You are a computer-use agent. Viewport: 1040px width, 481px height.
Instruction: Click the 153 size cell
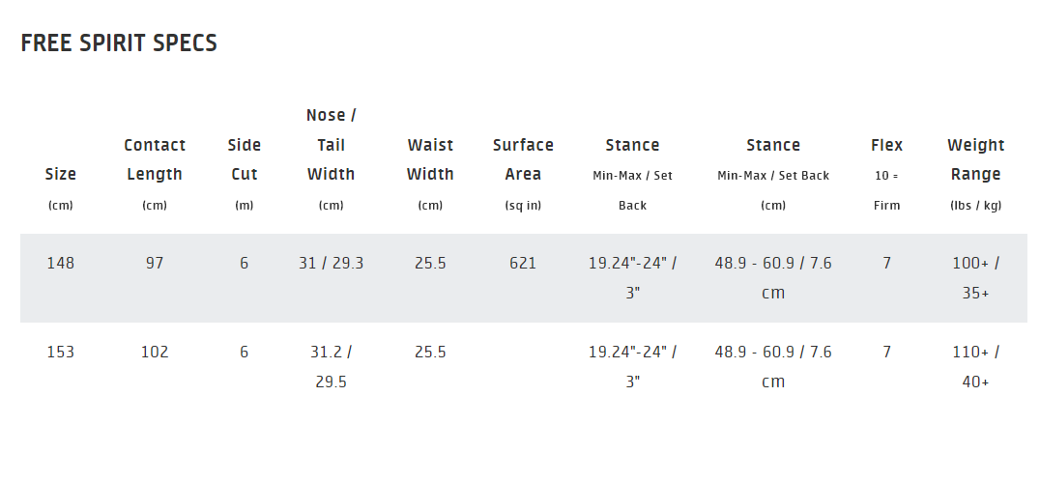coord(60,352)
